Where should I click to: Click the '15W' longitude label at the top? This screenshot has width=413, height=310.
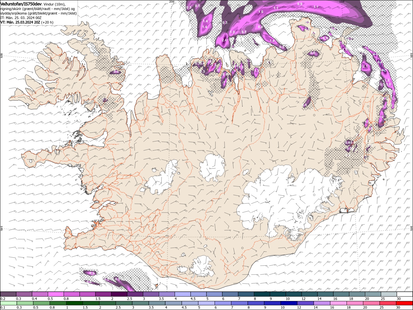[342, 2]
